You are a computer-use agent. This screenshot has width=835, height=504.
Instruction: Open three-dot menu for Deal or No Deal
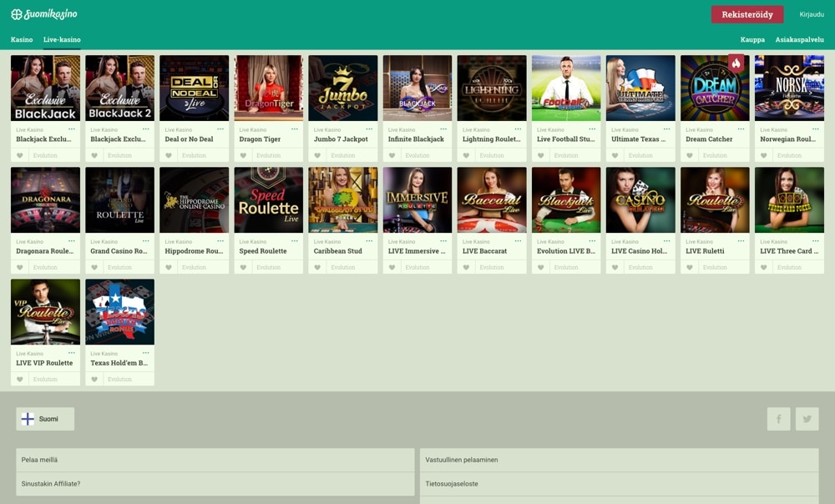[x=220, y=129]
